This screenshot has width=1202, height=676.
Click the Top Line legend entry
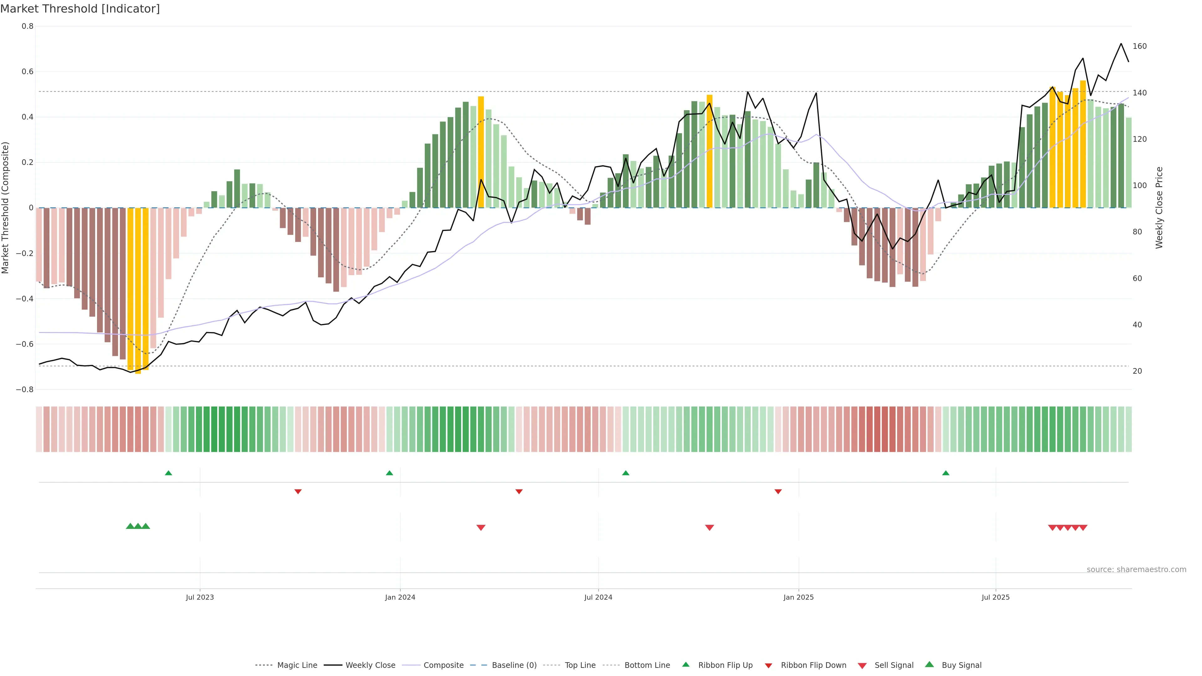[580, 665]
